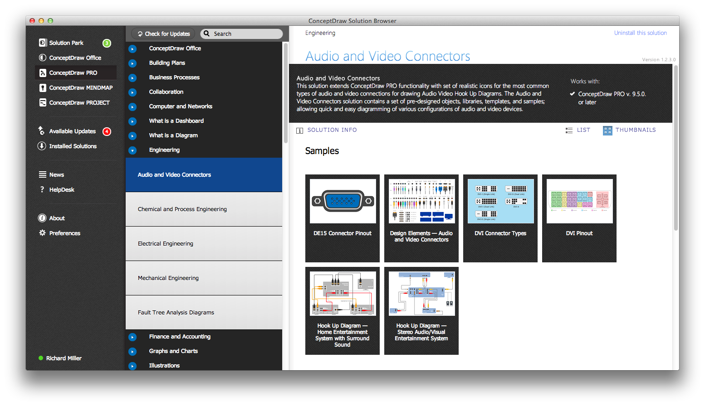Viewport: 705px width, 406px height.
Task: Click the Version 1.2.3.0 text
Action: (x=659, y=60)
